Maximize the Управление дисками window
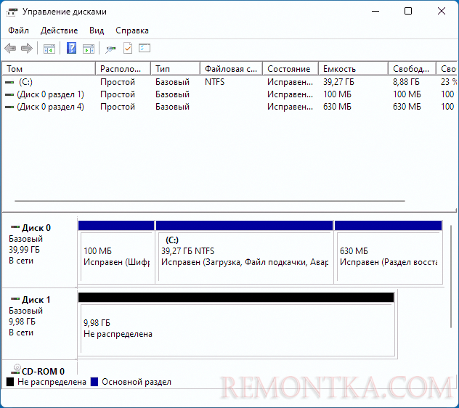This screenshot has height=408, width=459. (x=408, y=11)
